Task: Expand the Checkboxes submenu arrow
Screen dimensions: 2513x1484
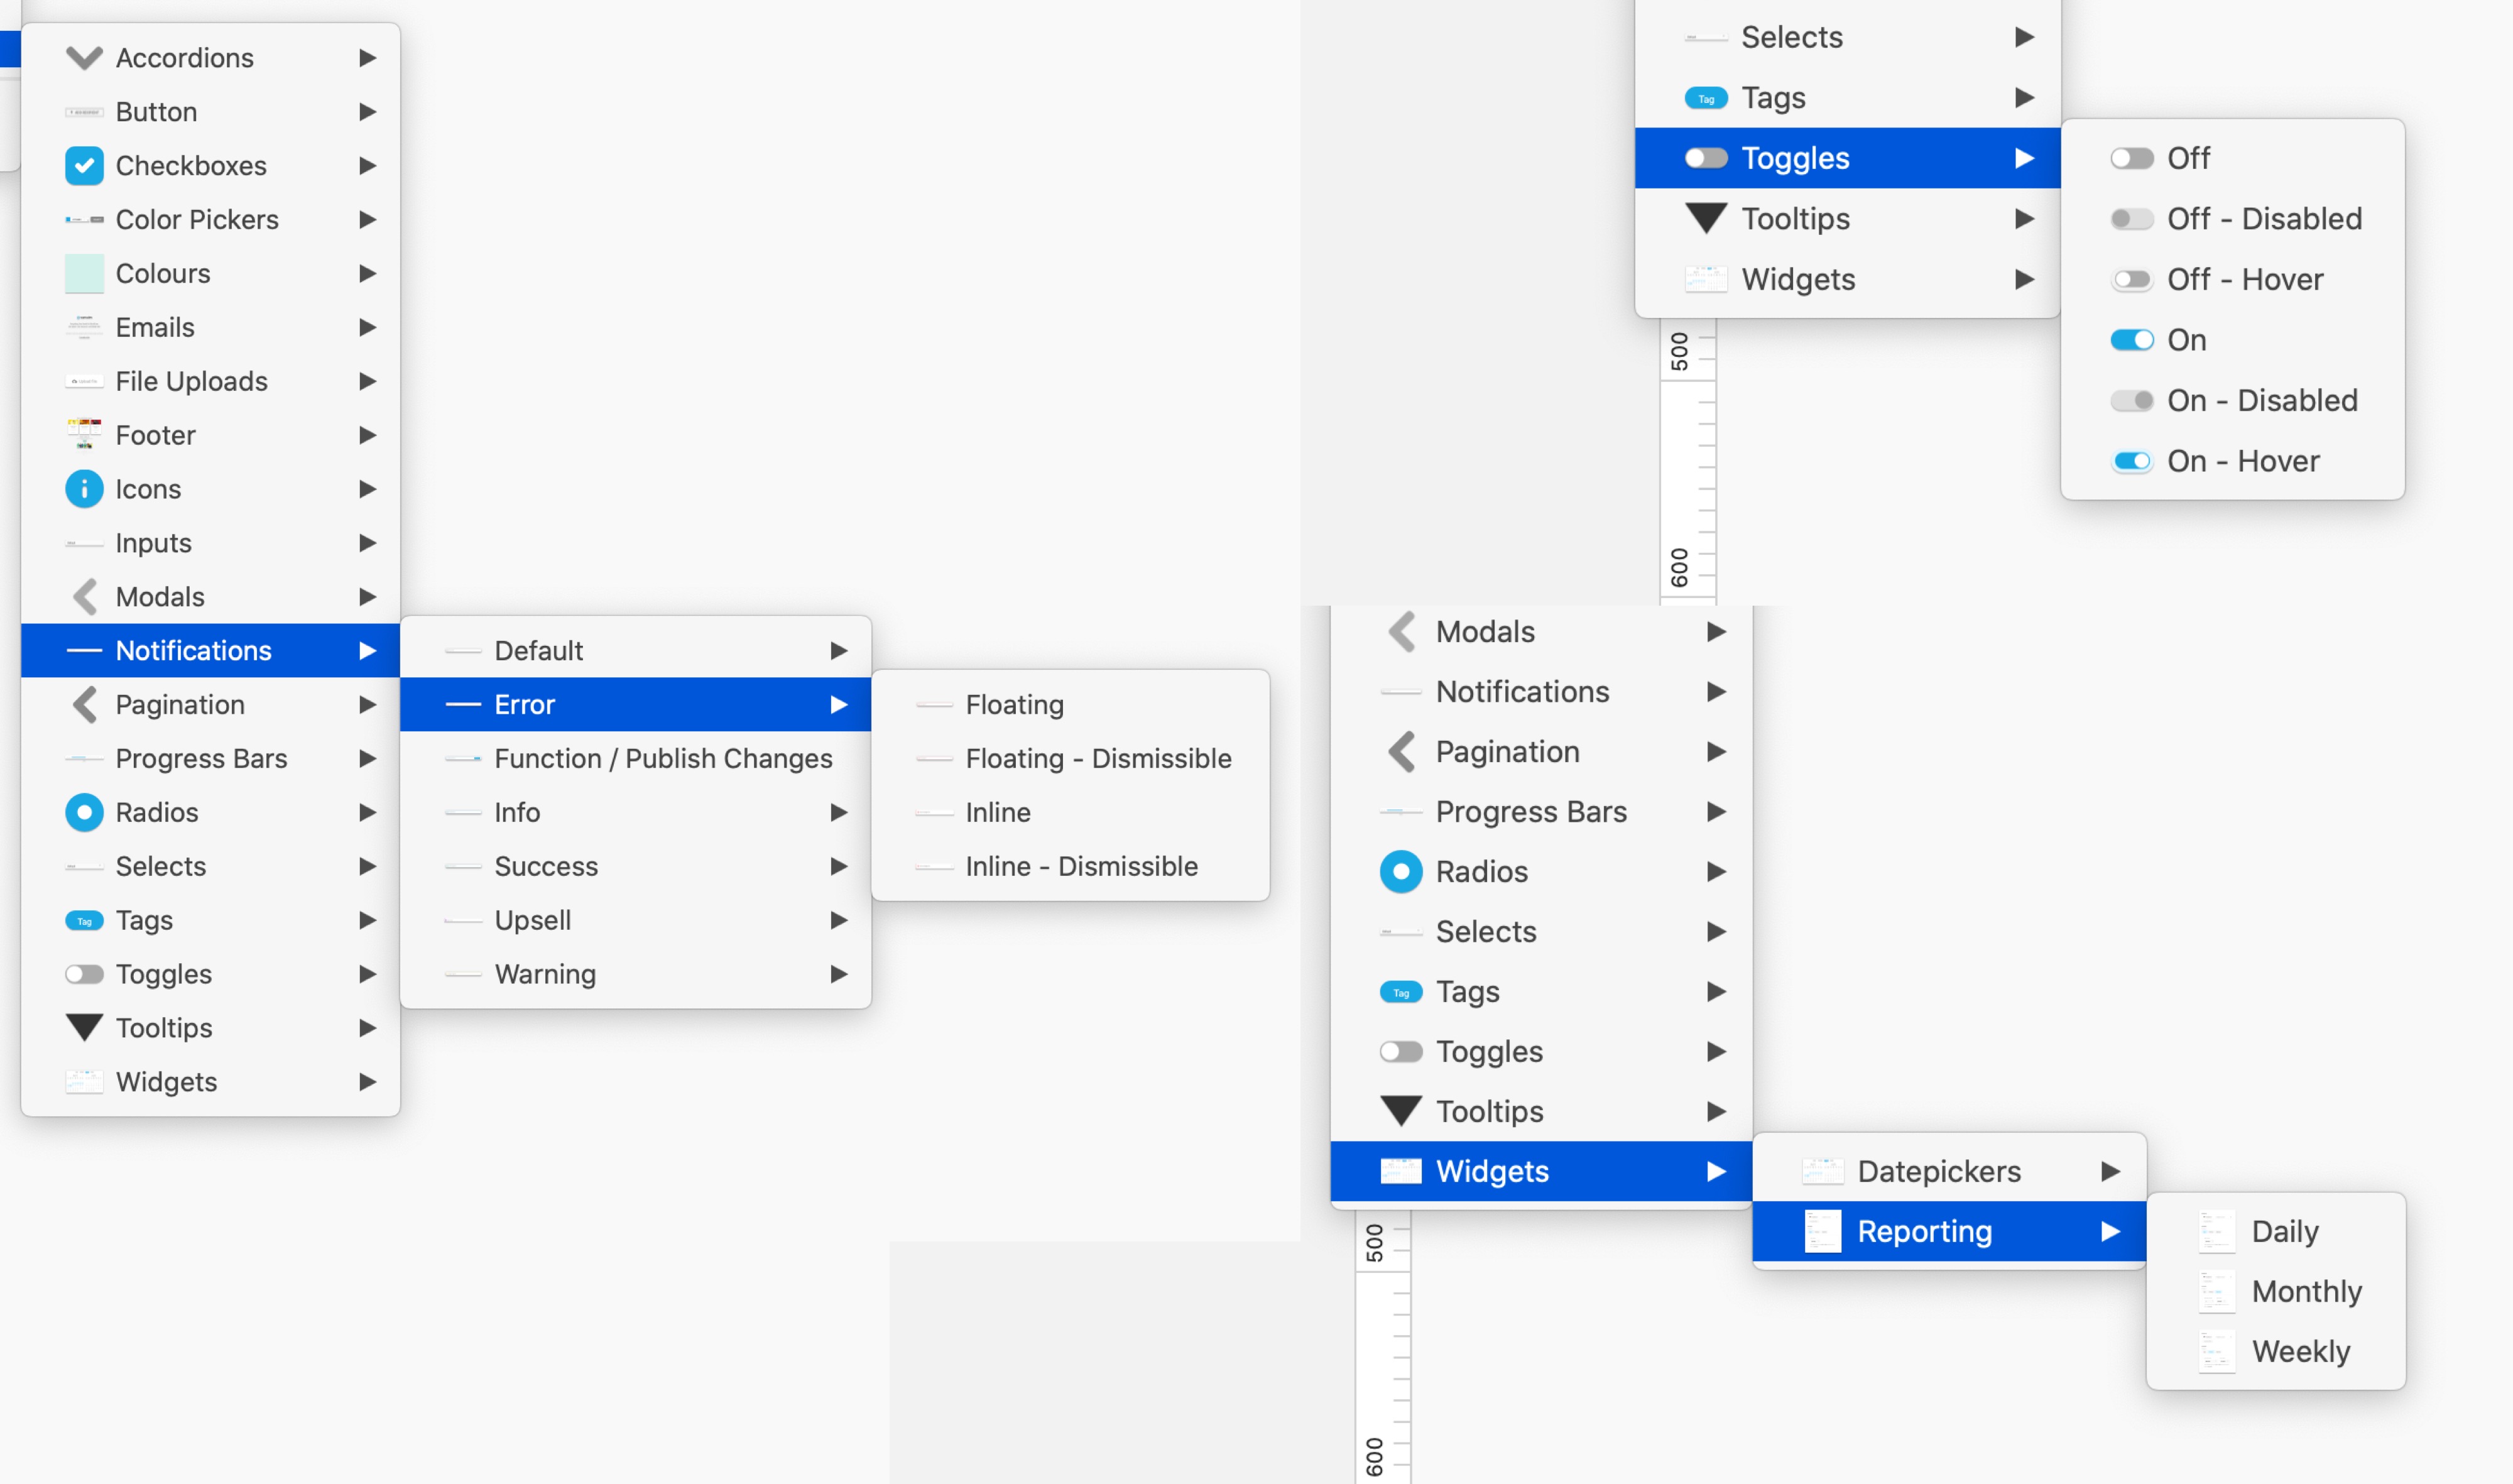Action: [368, 166]
